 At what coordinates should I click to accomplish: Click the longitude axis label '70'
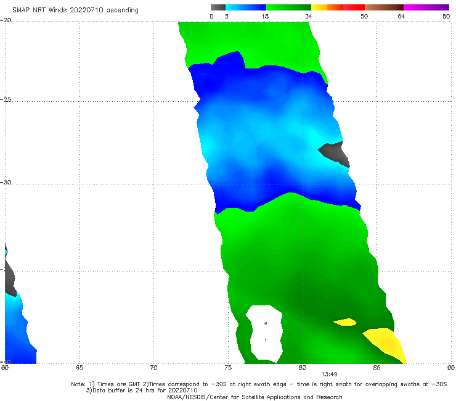pos(153,368)
